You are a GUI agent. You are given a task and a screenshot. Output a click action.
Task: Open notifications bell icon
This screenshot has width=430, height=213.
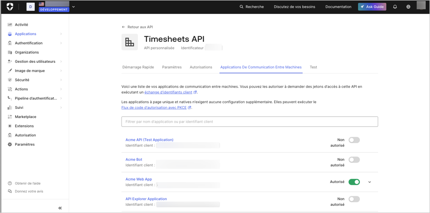pos(395,7)
